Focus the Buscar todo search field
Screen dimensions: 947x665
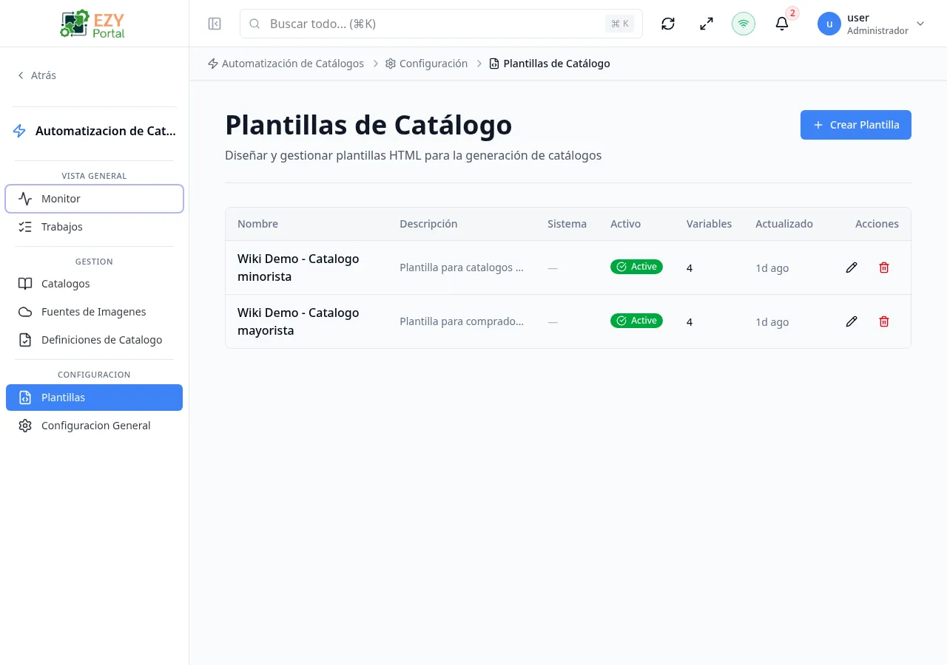coord(441,24)
